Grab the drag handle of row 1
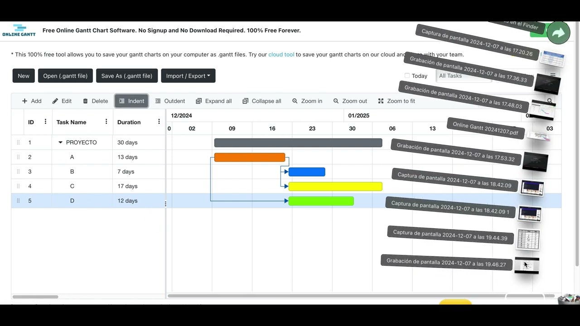 (18, 143)
